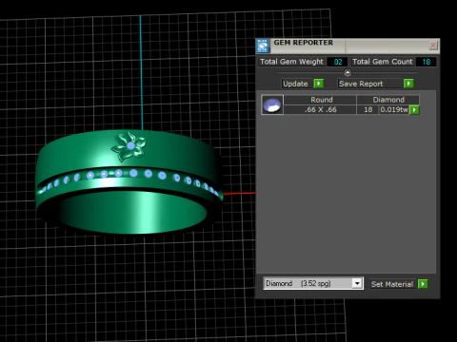Click the Save Report button
457x342 pixels.
[x=369, y=84]
